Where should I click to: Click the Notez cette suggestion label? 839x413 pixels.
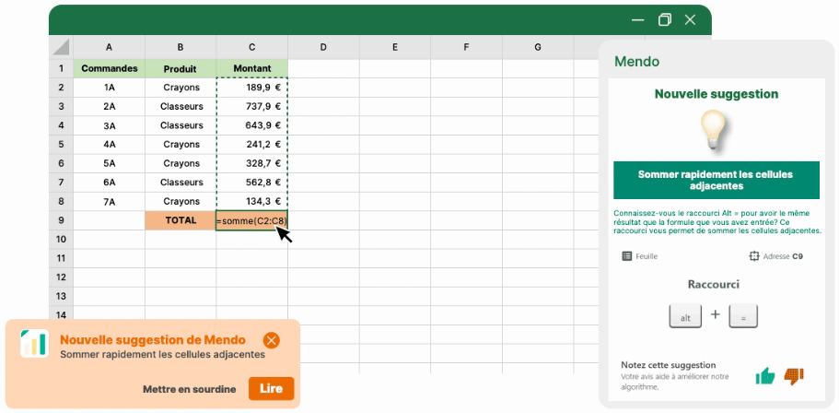tap(669, 365)
